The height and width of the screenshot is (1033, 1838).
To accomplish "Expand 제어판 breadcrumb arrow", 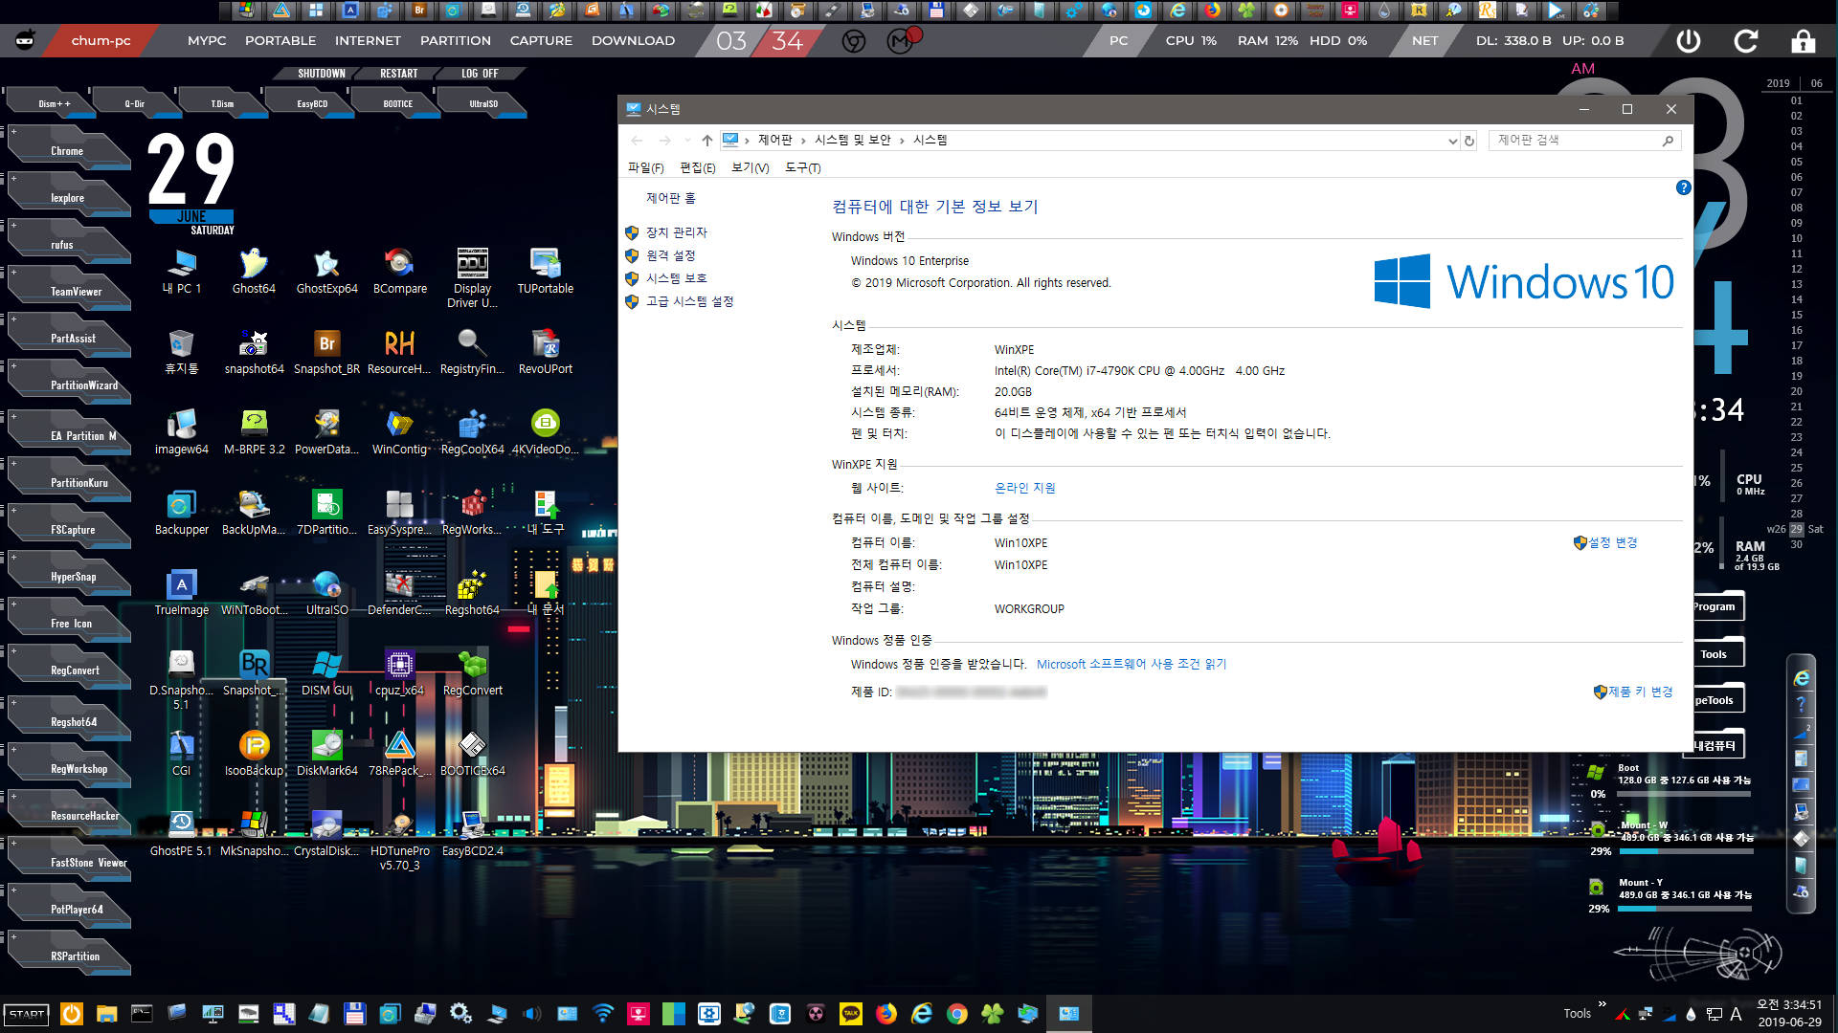I will click(802, 141).
